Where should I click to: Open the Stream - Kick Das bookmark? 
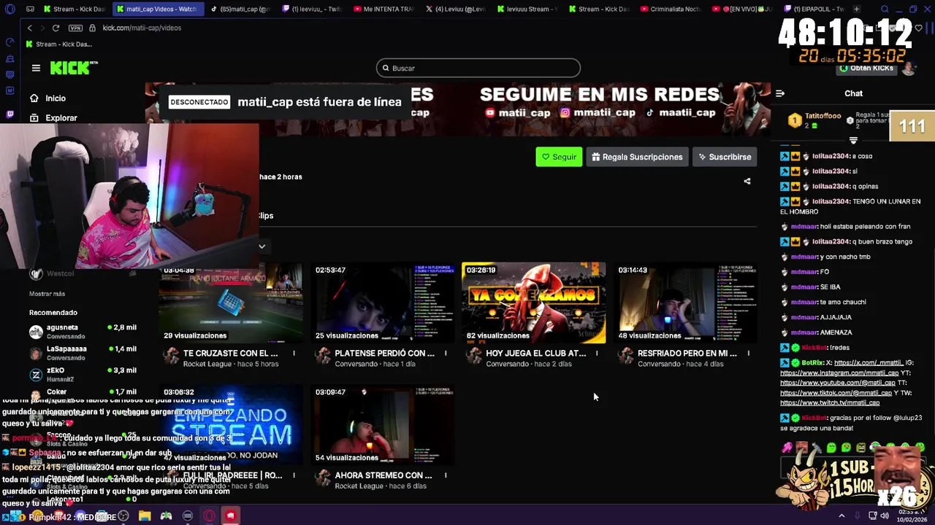[58, 44]
